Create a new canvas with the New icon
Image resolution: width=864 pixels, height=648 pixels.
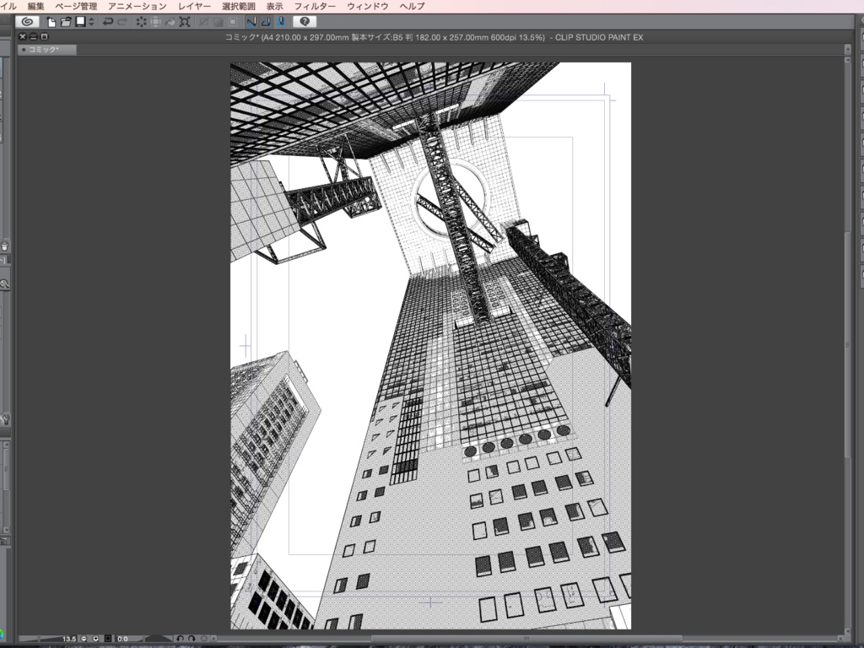tap(51, 21)
